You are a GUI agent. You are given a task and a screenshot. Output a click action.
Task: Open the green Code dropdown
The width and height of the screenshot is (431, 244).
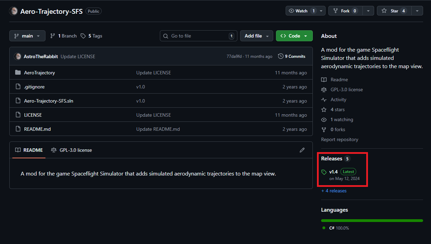click(294, 36)
